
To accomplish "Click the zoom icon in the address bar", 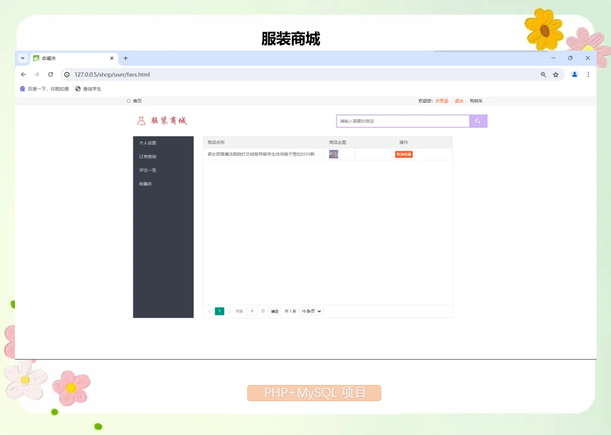I will [543, 74].
